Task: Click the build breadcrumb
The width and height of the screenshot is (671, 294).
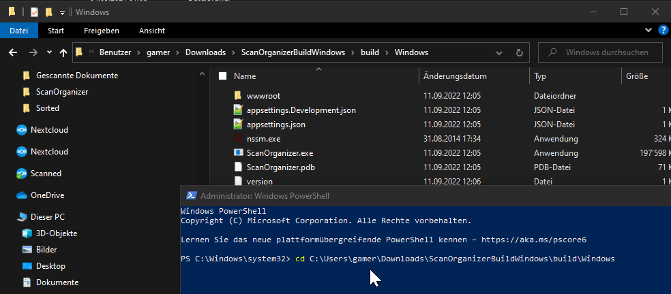Action: pos(370,52)
